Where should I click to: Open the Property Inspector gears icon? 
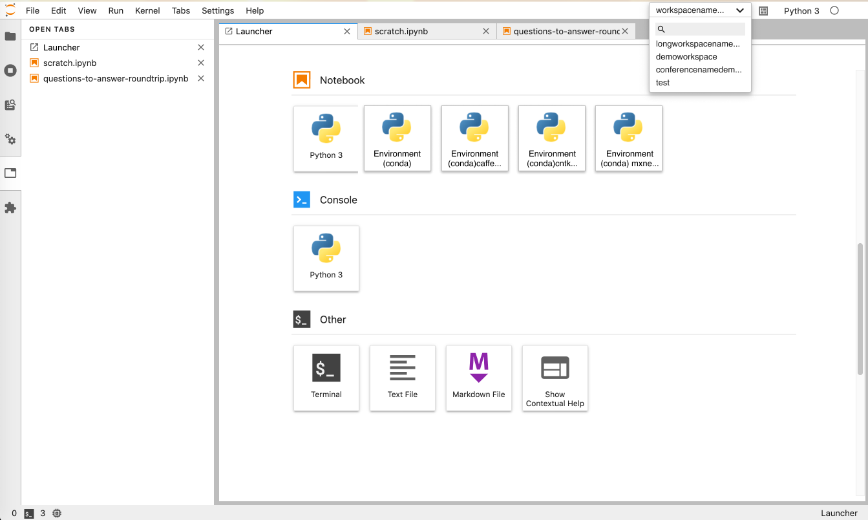[x=10, y=139]
